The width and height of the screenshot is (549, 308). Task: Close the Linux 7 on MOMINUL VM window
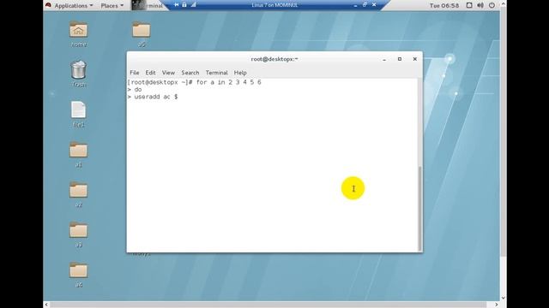tap(374, 5)
